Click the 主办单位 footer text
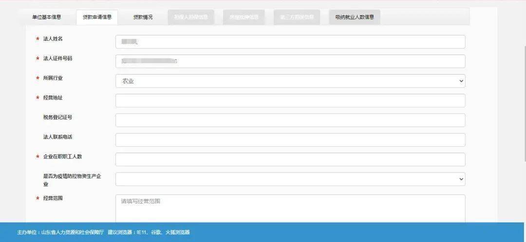Image resolution: width=526 pixels, height=242 pixels. [60, 232]
